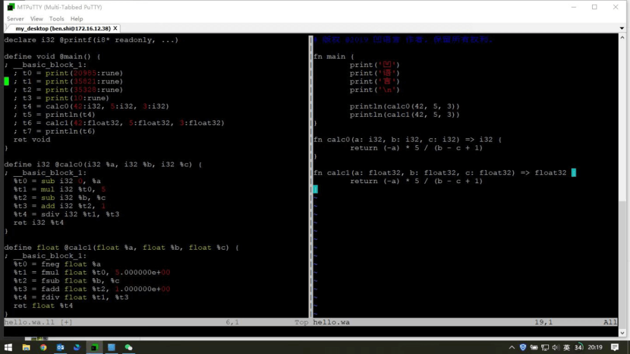The height and width of the screenshot is (354, 630).
Task: Open Outlook from the taskbar
Action: pos(60,347)
